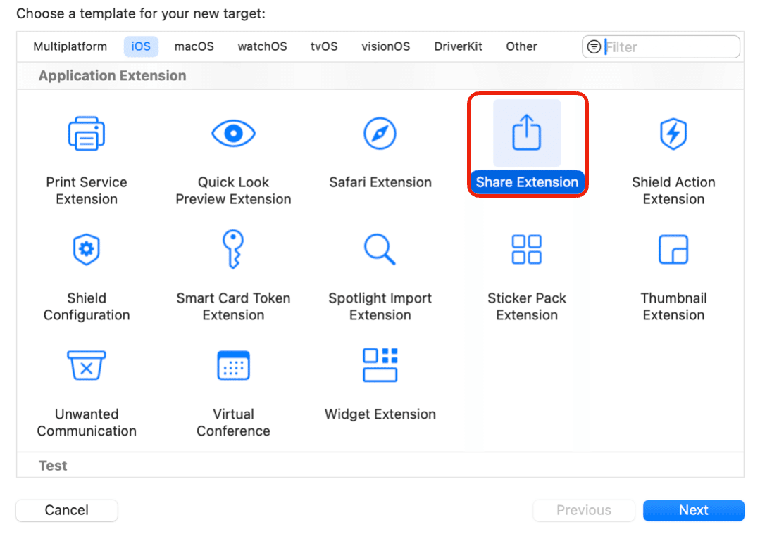Image resolution: width=760 pixels, height=534 pixels.
Task: Open the macOS platform tab
Action: point(194,46)
